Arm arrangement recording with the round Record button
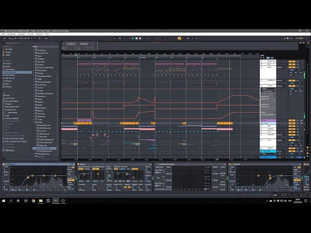This screenshot has width=311, height=233. (140, 38)
